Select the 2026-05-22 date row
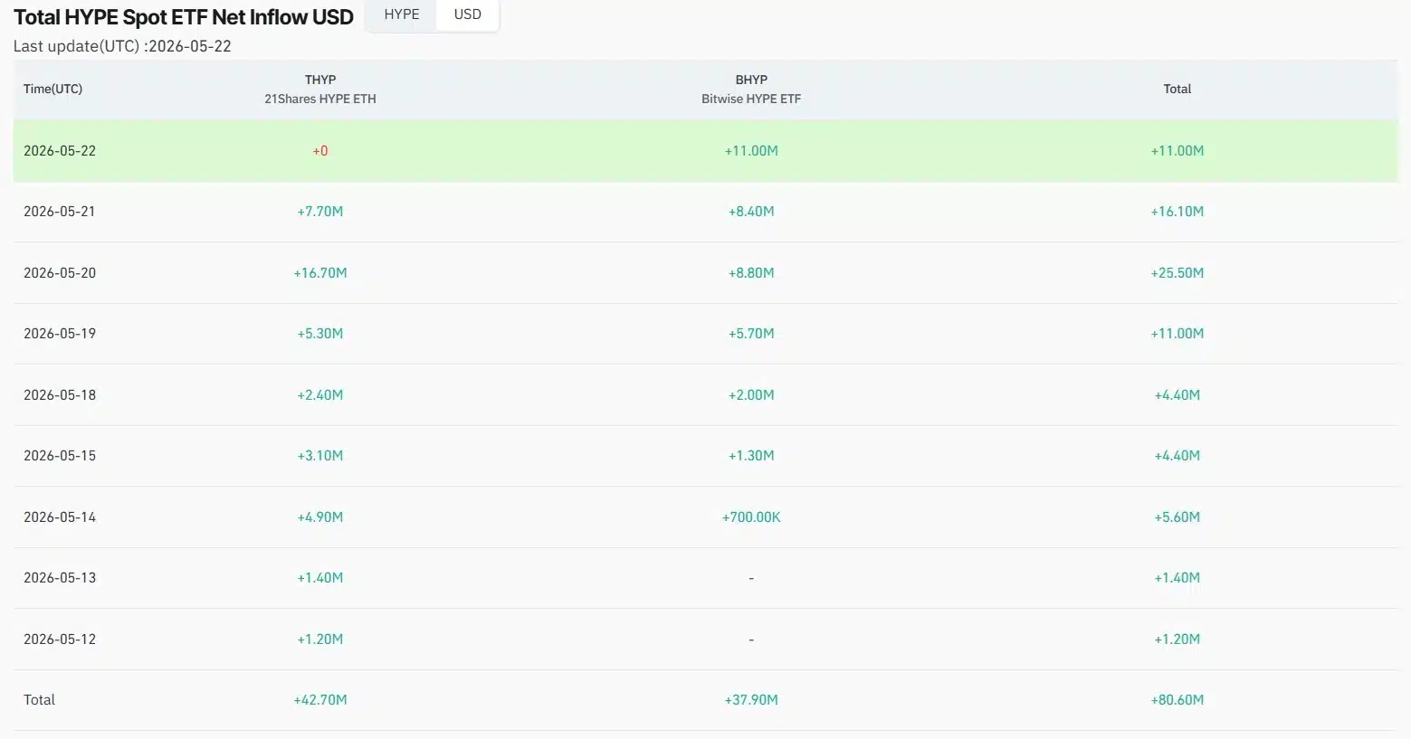Image resolution: width=1411 pixels, height=739 pixels. (705, 151)
